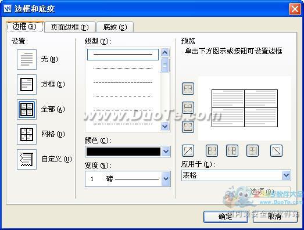Screen dimensions: 304x230
Task: Toggle the left border button in preview
Action: 212,150
